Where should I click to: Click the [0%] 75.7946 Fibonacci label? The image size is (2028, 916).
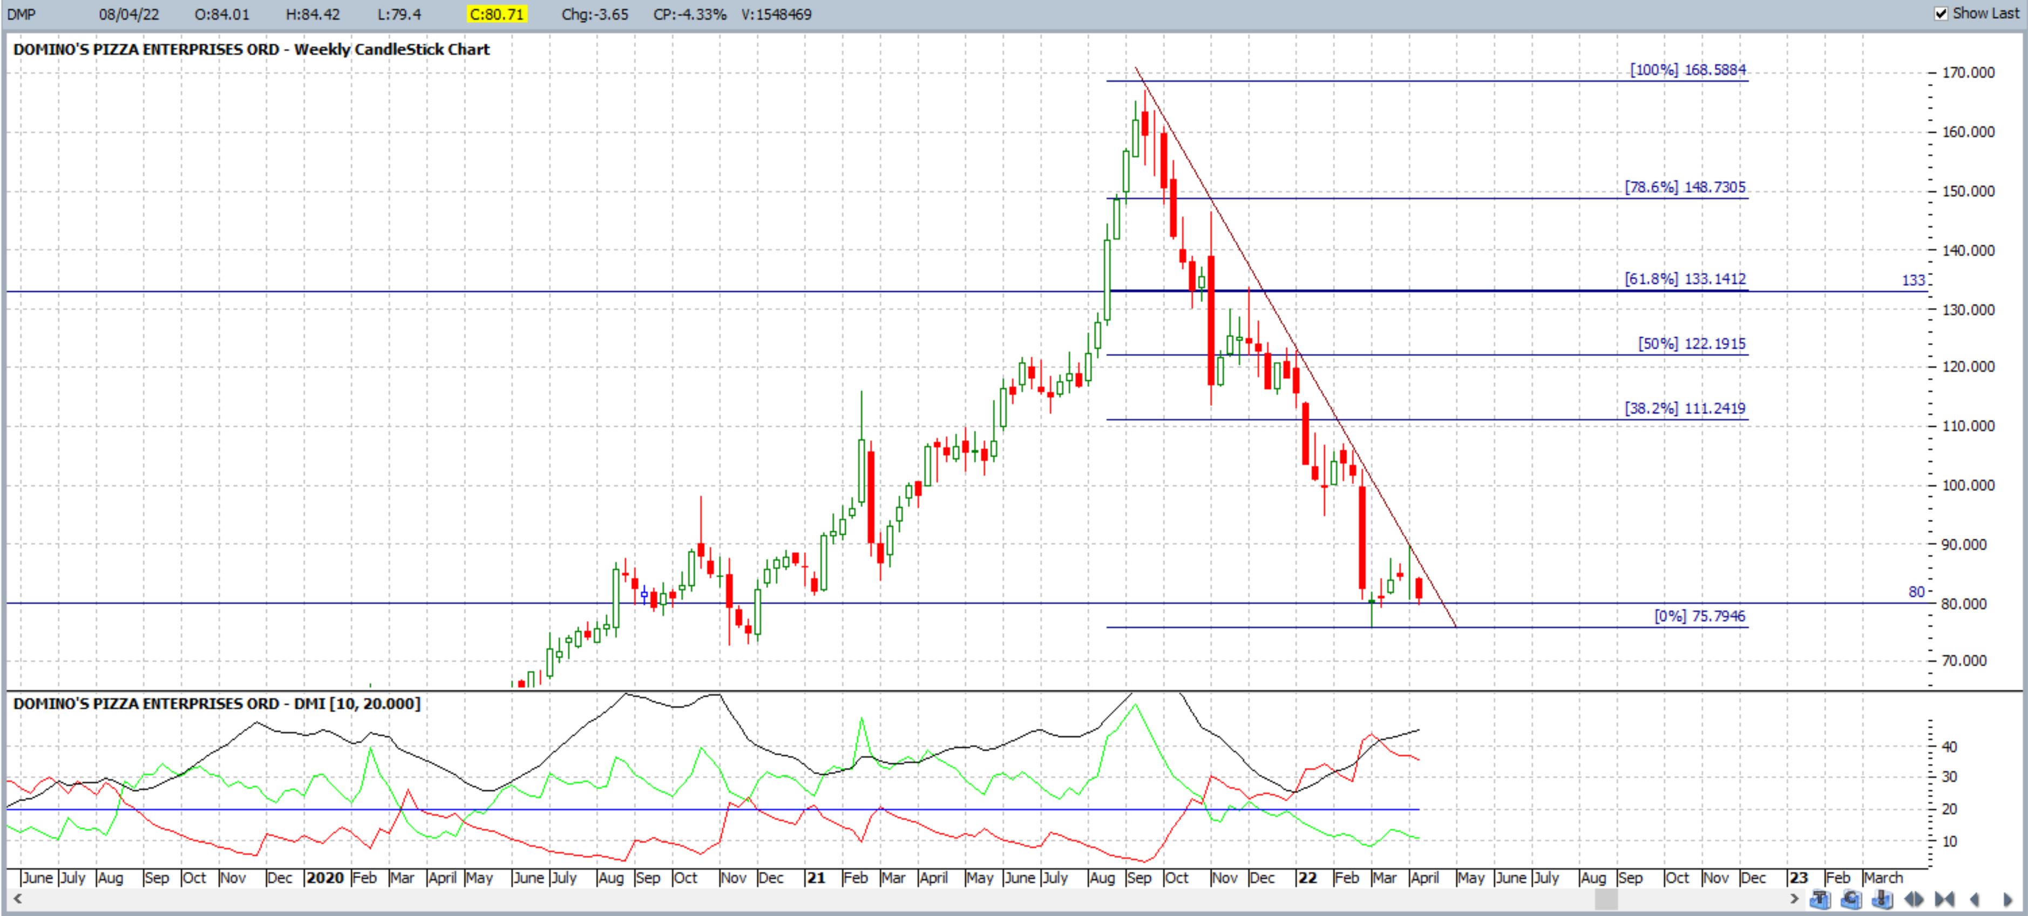pos(1700,616)
